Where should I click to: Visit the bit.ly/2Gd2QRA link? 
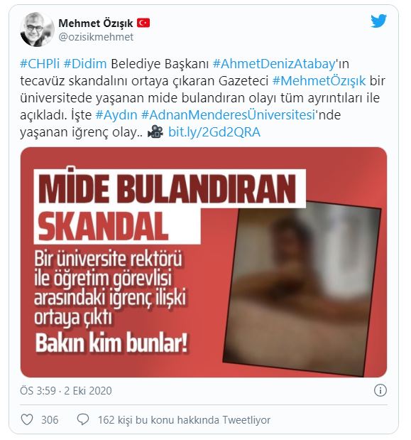(x=214, y=132)
